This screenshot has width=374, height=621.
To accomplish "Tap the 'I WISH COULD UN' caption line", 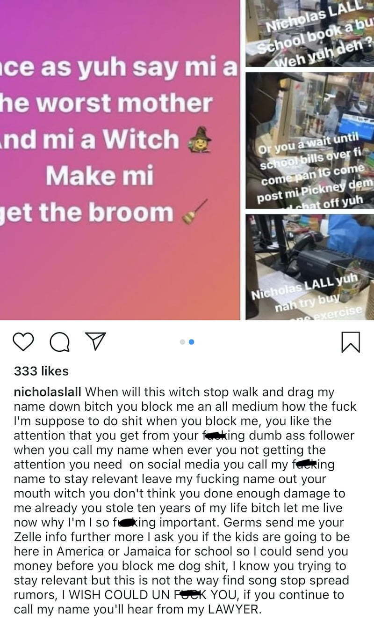I will (179, 595).
